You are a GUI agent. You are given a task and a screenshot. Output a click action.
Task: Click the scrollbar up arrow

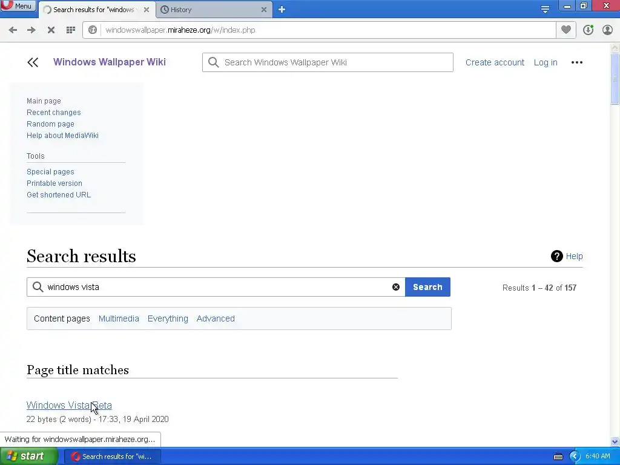click(615, 47)
